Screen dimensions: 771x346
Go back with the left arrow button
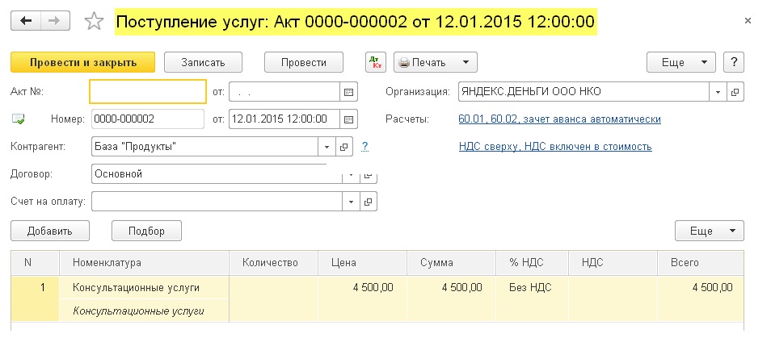click(26, 21)
